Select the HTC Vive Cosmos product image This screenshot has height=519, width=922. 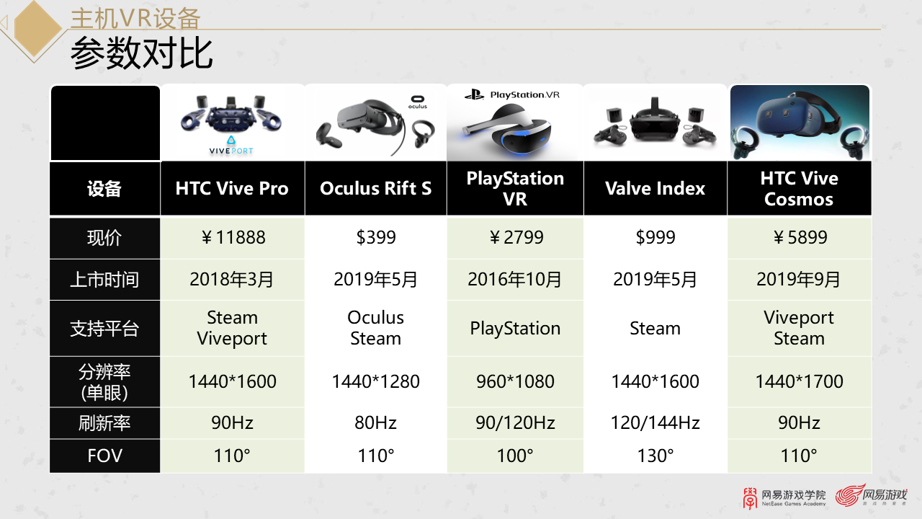800,123
